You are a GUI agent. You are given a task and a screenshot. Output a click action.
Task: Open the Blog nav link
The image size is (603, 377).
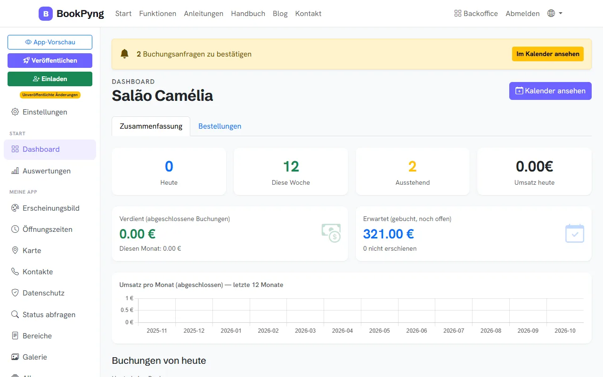click(x=280, y=14)
